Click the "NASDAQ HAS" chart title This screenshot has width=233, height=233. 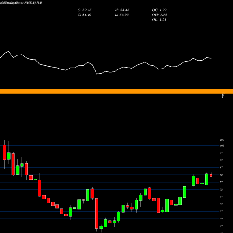pyautogui.click(x=34, y=3)
